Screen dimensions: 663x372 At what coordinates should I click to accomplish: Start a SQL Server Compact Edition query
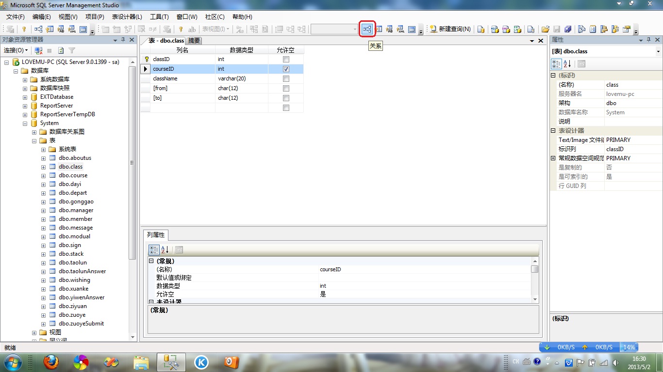coord(531,29)
